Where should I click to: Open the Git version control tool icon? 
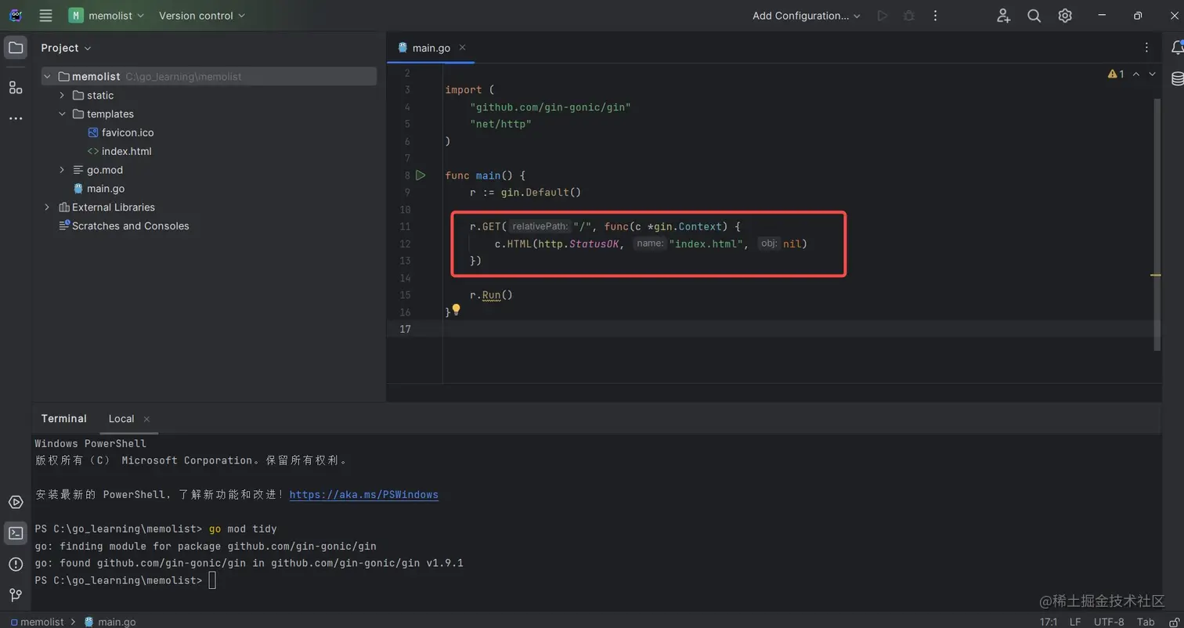(16, 595)
